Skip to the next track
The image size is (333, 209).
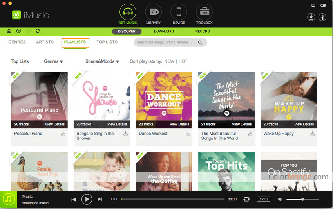click(100, 199)
